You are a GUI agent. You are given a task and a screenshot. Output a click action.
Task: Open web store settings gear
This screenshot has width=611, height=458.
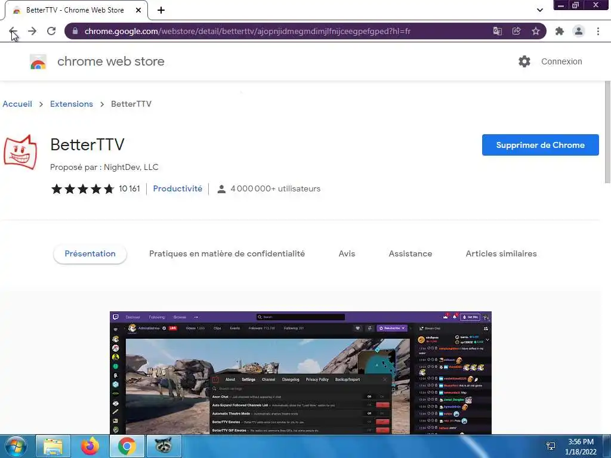(x=524, y=61)
